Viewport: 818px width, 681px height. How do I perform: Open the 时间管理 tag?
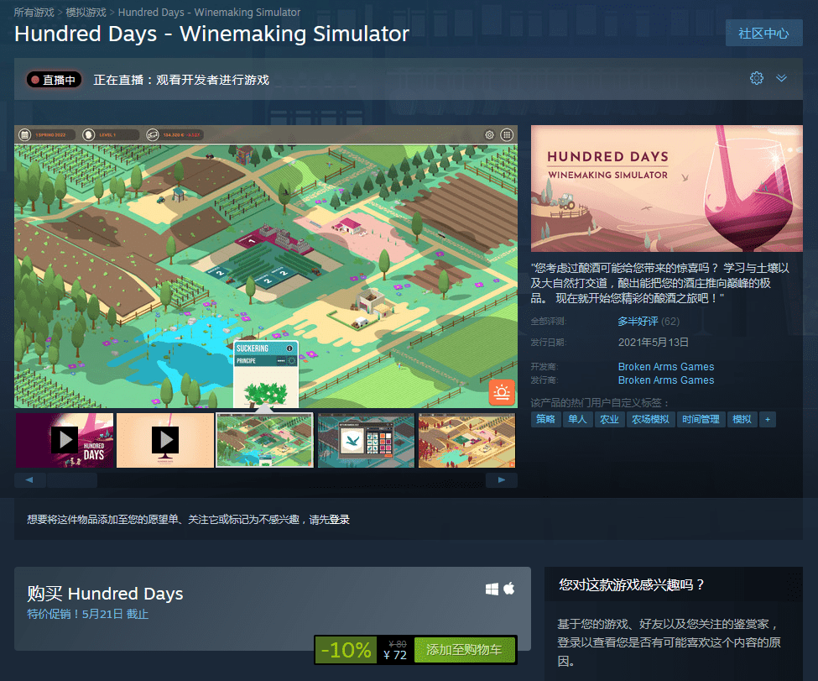coord(701,419)
